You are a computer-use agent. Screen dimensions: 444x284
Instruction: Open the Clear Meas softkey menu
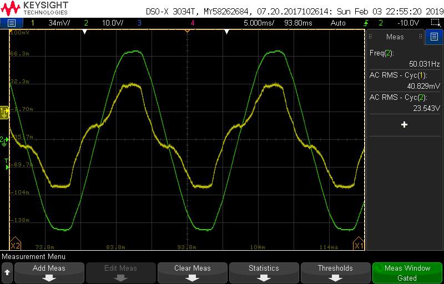pos(192,273)
